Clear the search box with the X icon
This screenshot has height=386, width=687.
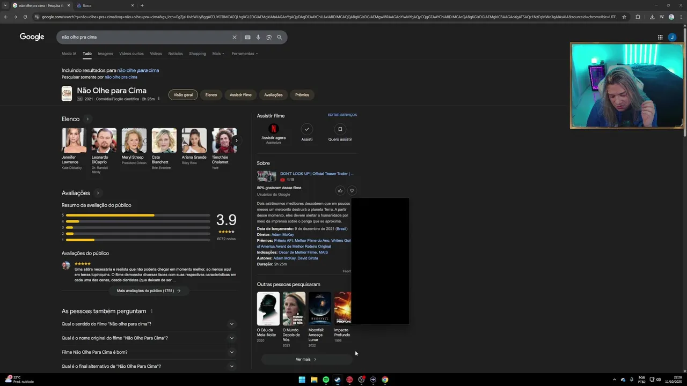234,37
